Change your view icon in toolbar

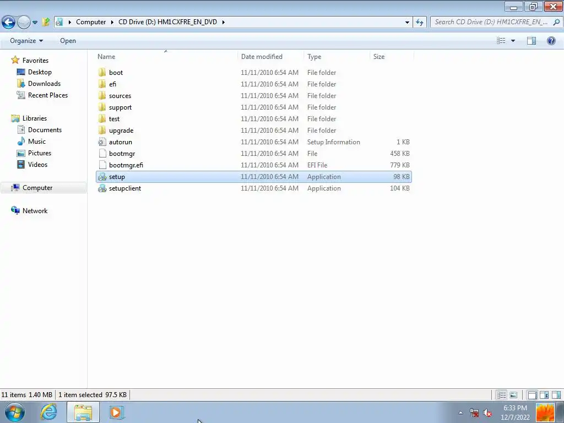(501, 41)
